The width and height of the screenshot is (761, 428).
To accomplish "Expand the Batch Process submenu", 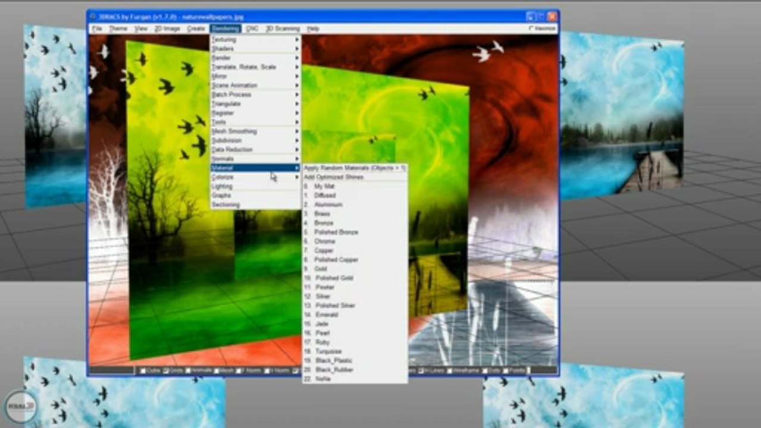I will 255,95.
